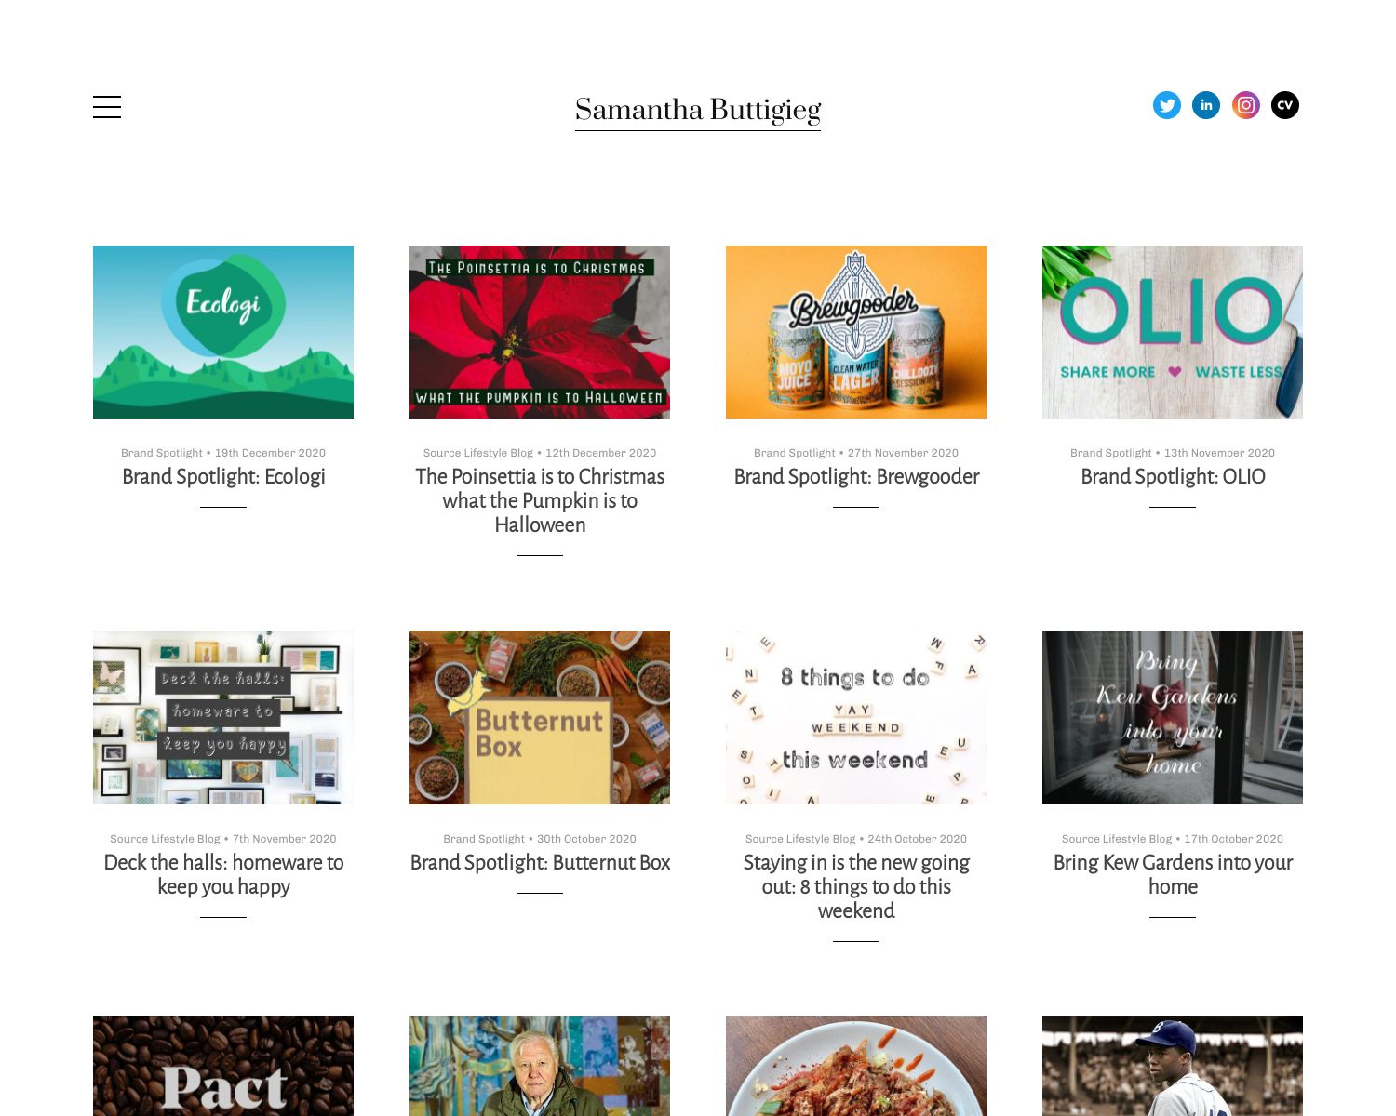
Task: Open the Pact coffee beans thumbnail
Action: click(x=223, y=1066)
